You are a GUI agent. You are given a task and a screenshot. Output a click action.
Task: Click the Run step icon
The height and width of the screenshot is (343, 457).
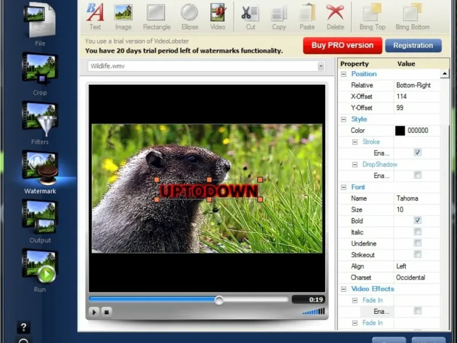[40, 270]
